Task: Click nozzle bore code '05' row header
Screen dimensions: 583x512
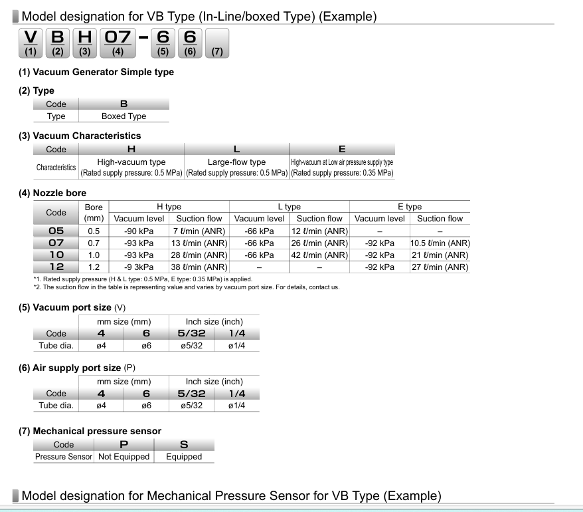Action: pyautogui.click(x=56, y=231)
